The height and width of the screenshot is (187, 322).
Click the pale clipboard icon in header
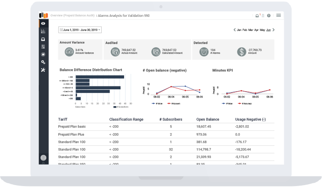tap(263, 15)
